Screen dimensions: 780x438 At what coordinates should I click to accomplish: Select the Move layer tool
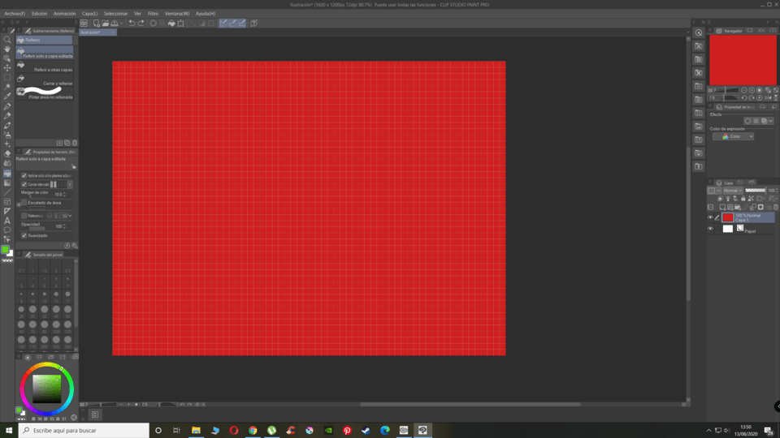pos(7,68)
